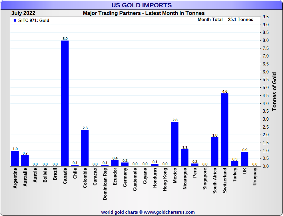Click the 'Guatemala' axis label
The width and height of the screenshot is (283, 216).
135,179
